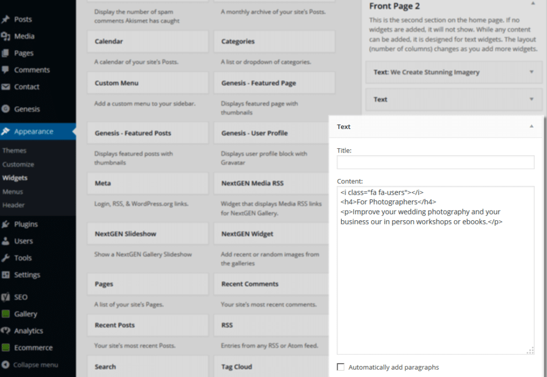Select the Recent Posts widget
The image size is (547, 377).
(147, 325)
